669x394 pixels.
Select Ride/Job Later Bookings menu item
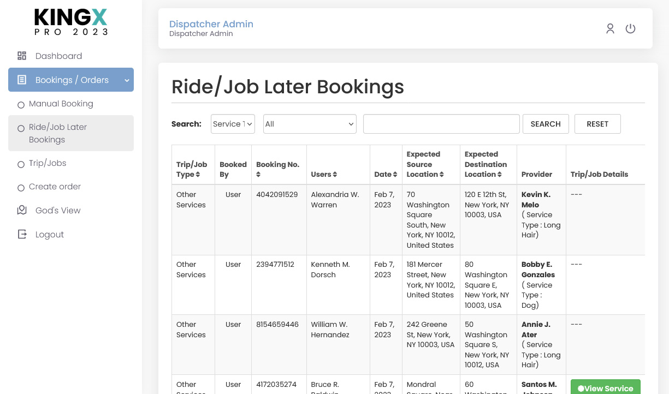[x=71, y=133]
